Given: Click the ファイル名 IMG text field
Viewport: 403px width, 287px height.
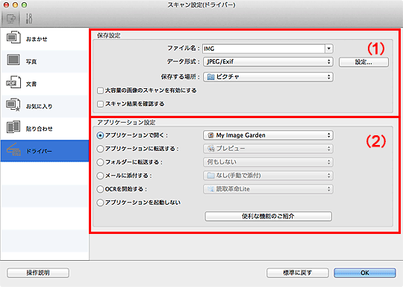Looking at the screenshot, I should tap(264, 49).
